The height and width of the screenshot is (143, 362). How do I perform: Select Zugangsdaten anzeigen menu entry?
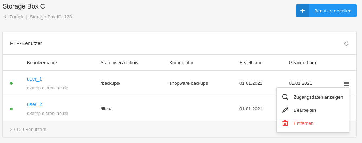tap(318, 97)
